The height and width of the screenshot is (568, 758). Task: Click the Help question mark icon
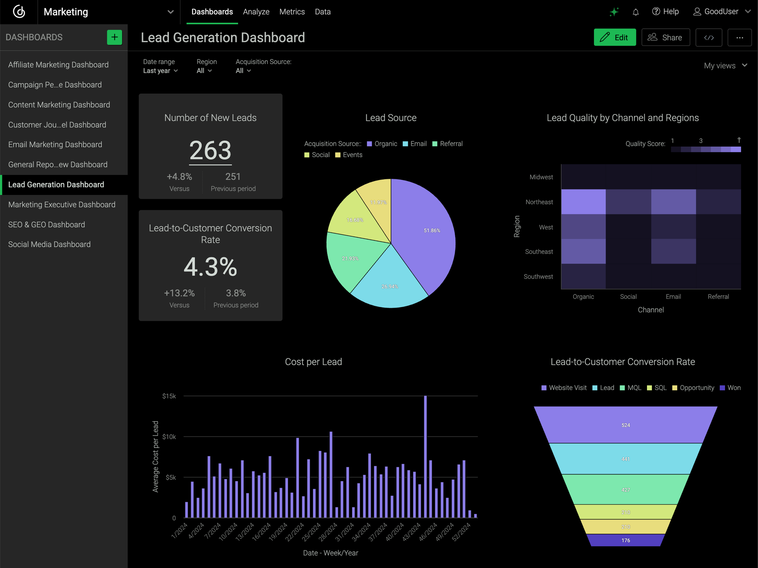tap(656, 11)
